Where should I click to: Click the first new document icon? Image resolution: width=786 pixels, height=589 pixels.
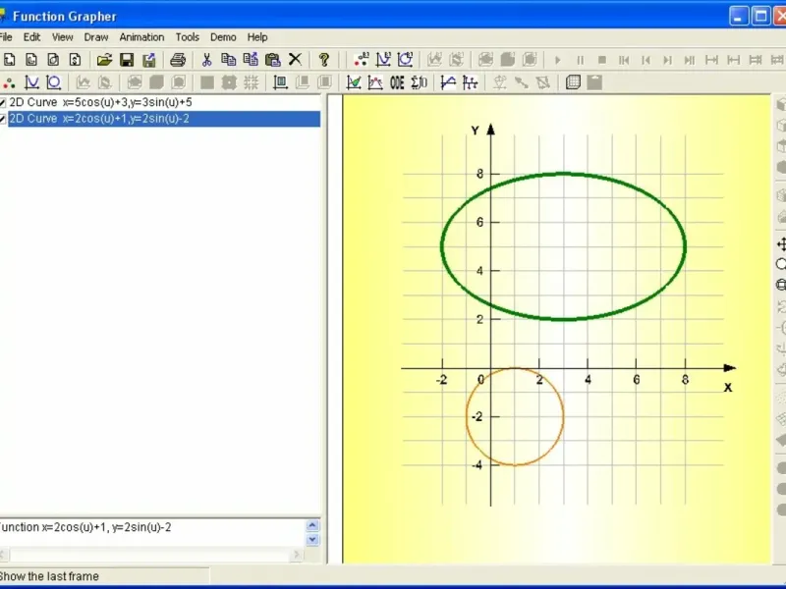tap(9, 60)
